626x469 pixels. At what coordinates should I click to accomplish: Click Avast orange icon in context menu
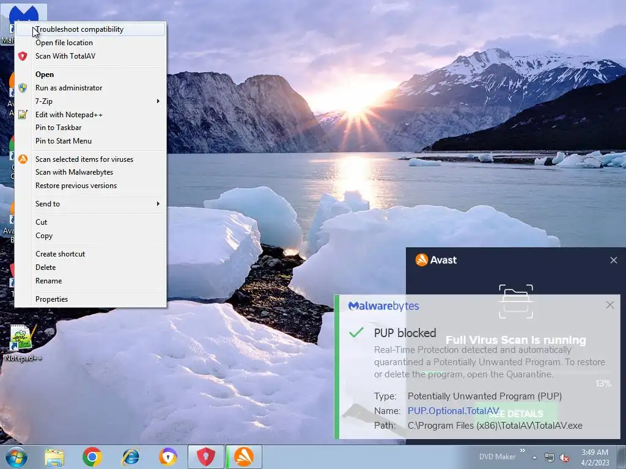pos(23,159)
